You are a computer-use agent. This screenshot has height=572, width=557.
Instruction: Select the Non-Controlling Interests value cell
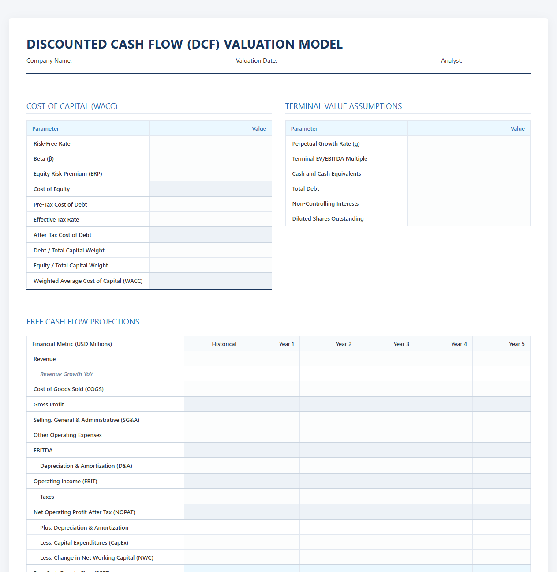point(469,203)
